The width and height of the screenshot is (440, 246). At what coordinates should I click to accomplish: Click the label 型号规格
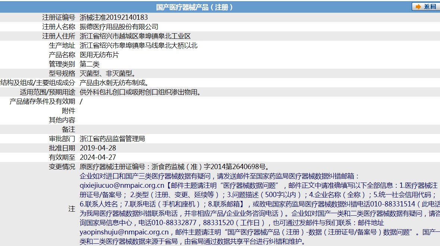click(62, 73)
